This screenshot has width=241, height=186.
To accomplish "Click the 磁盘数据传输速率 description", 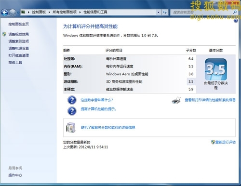I will (x=120, y=89).
